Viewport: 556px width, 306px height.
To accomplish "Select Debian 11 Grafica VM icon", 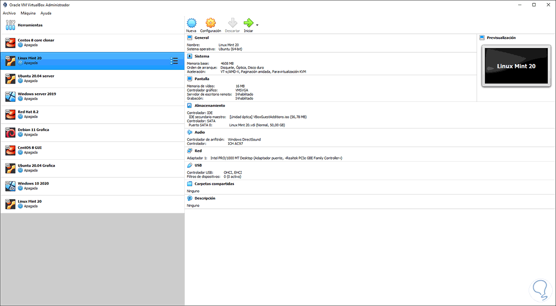I will [x=10, y=132].
